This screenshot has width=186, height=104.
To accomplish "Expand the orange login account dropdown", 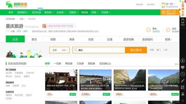I will tap(177, 14).
